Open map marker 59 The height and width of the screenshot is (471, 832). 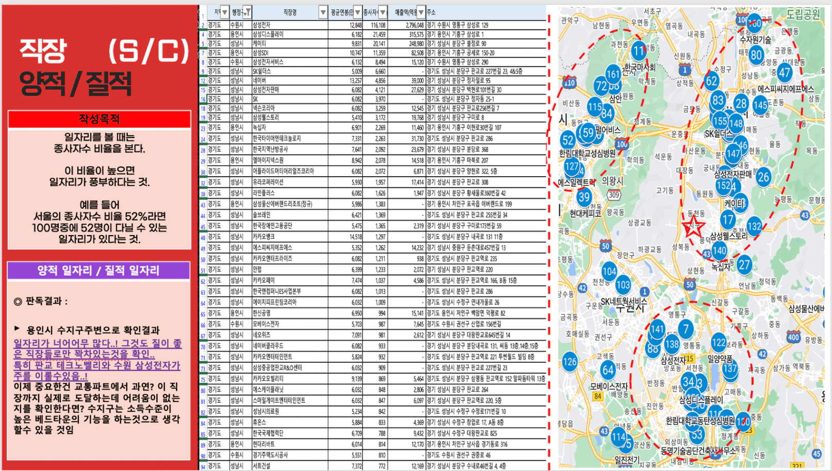click(588, 133)
